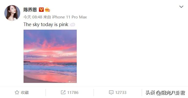
Task: Click the orange V verified badge
Action: click(41, 10)
